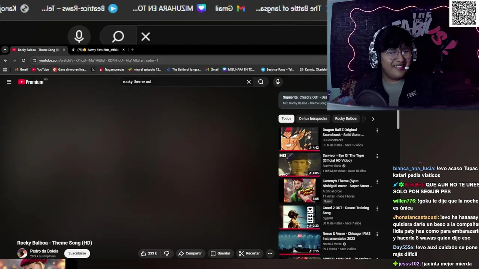Open the Creed boxer thumbnail showing 2:33

[x=299, y=217]
